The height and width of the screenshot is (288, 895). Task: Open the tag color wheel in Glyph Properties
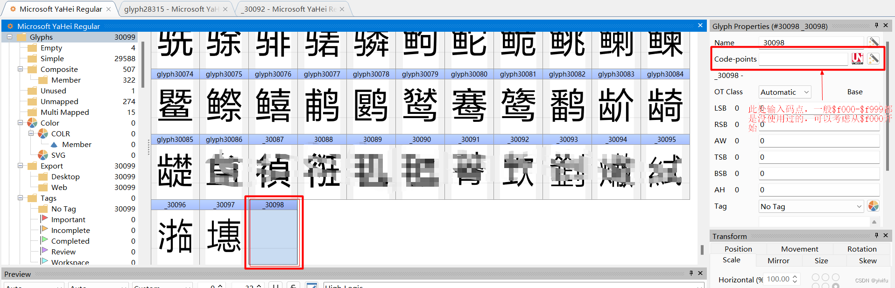point(873,206)
